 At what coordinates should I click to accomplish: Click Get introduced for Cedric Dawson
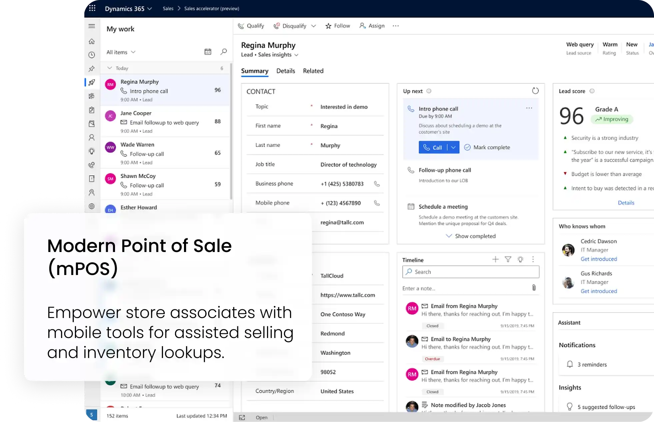coord(599,259)
